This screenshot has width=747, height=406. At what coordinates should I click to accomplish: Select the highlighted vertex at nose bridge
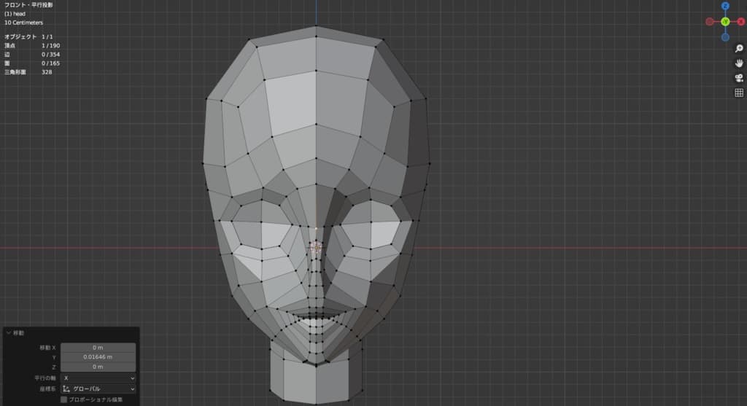[x=316, y=247]
